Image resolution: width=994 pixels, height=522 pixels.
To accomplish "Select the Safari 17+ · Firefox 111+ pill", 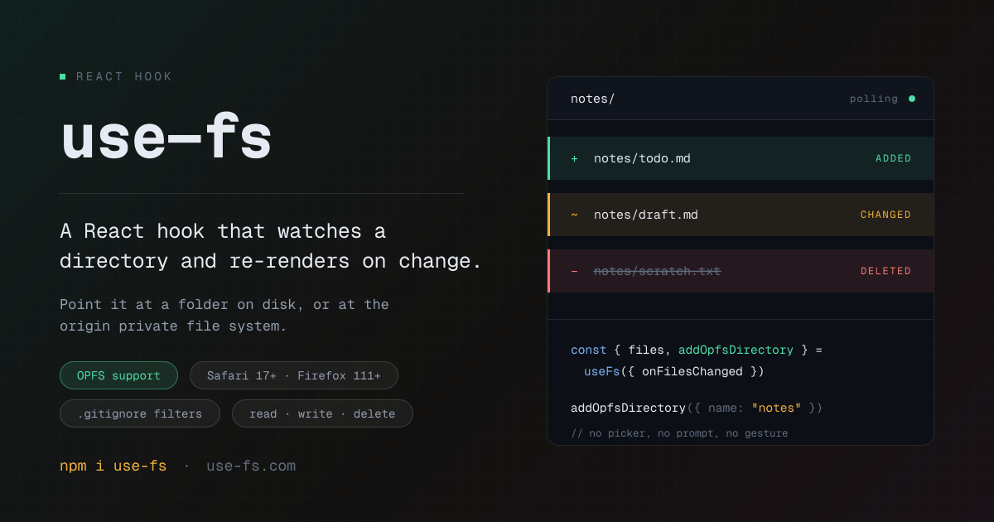I will click(x=294, y=375).
